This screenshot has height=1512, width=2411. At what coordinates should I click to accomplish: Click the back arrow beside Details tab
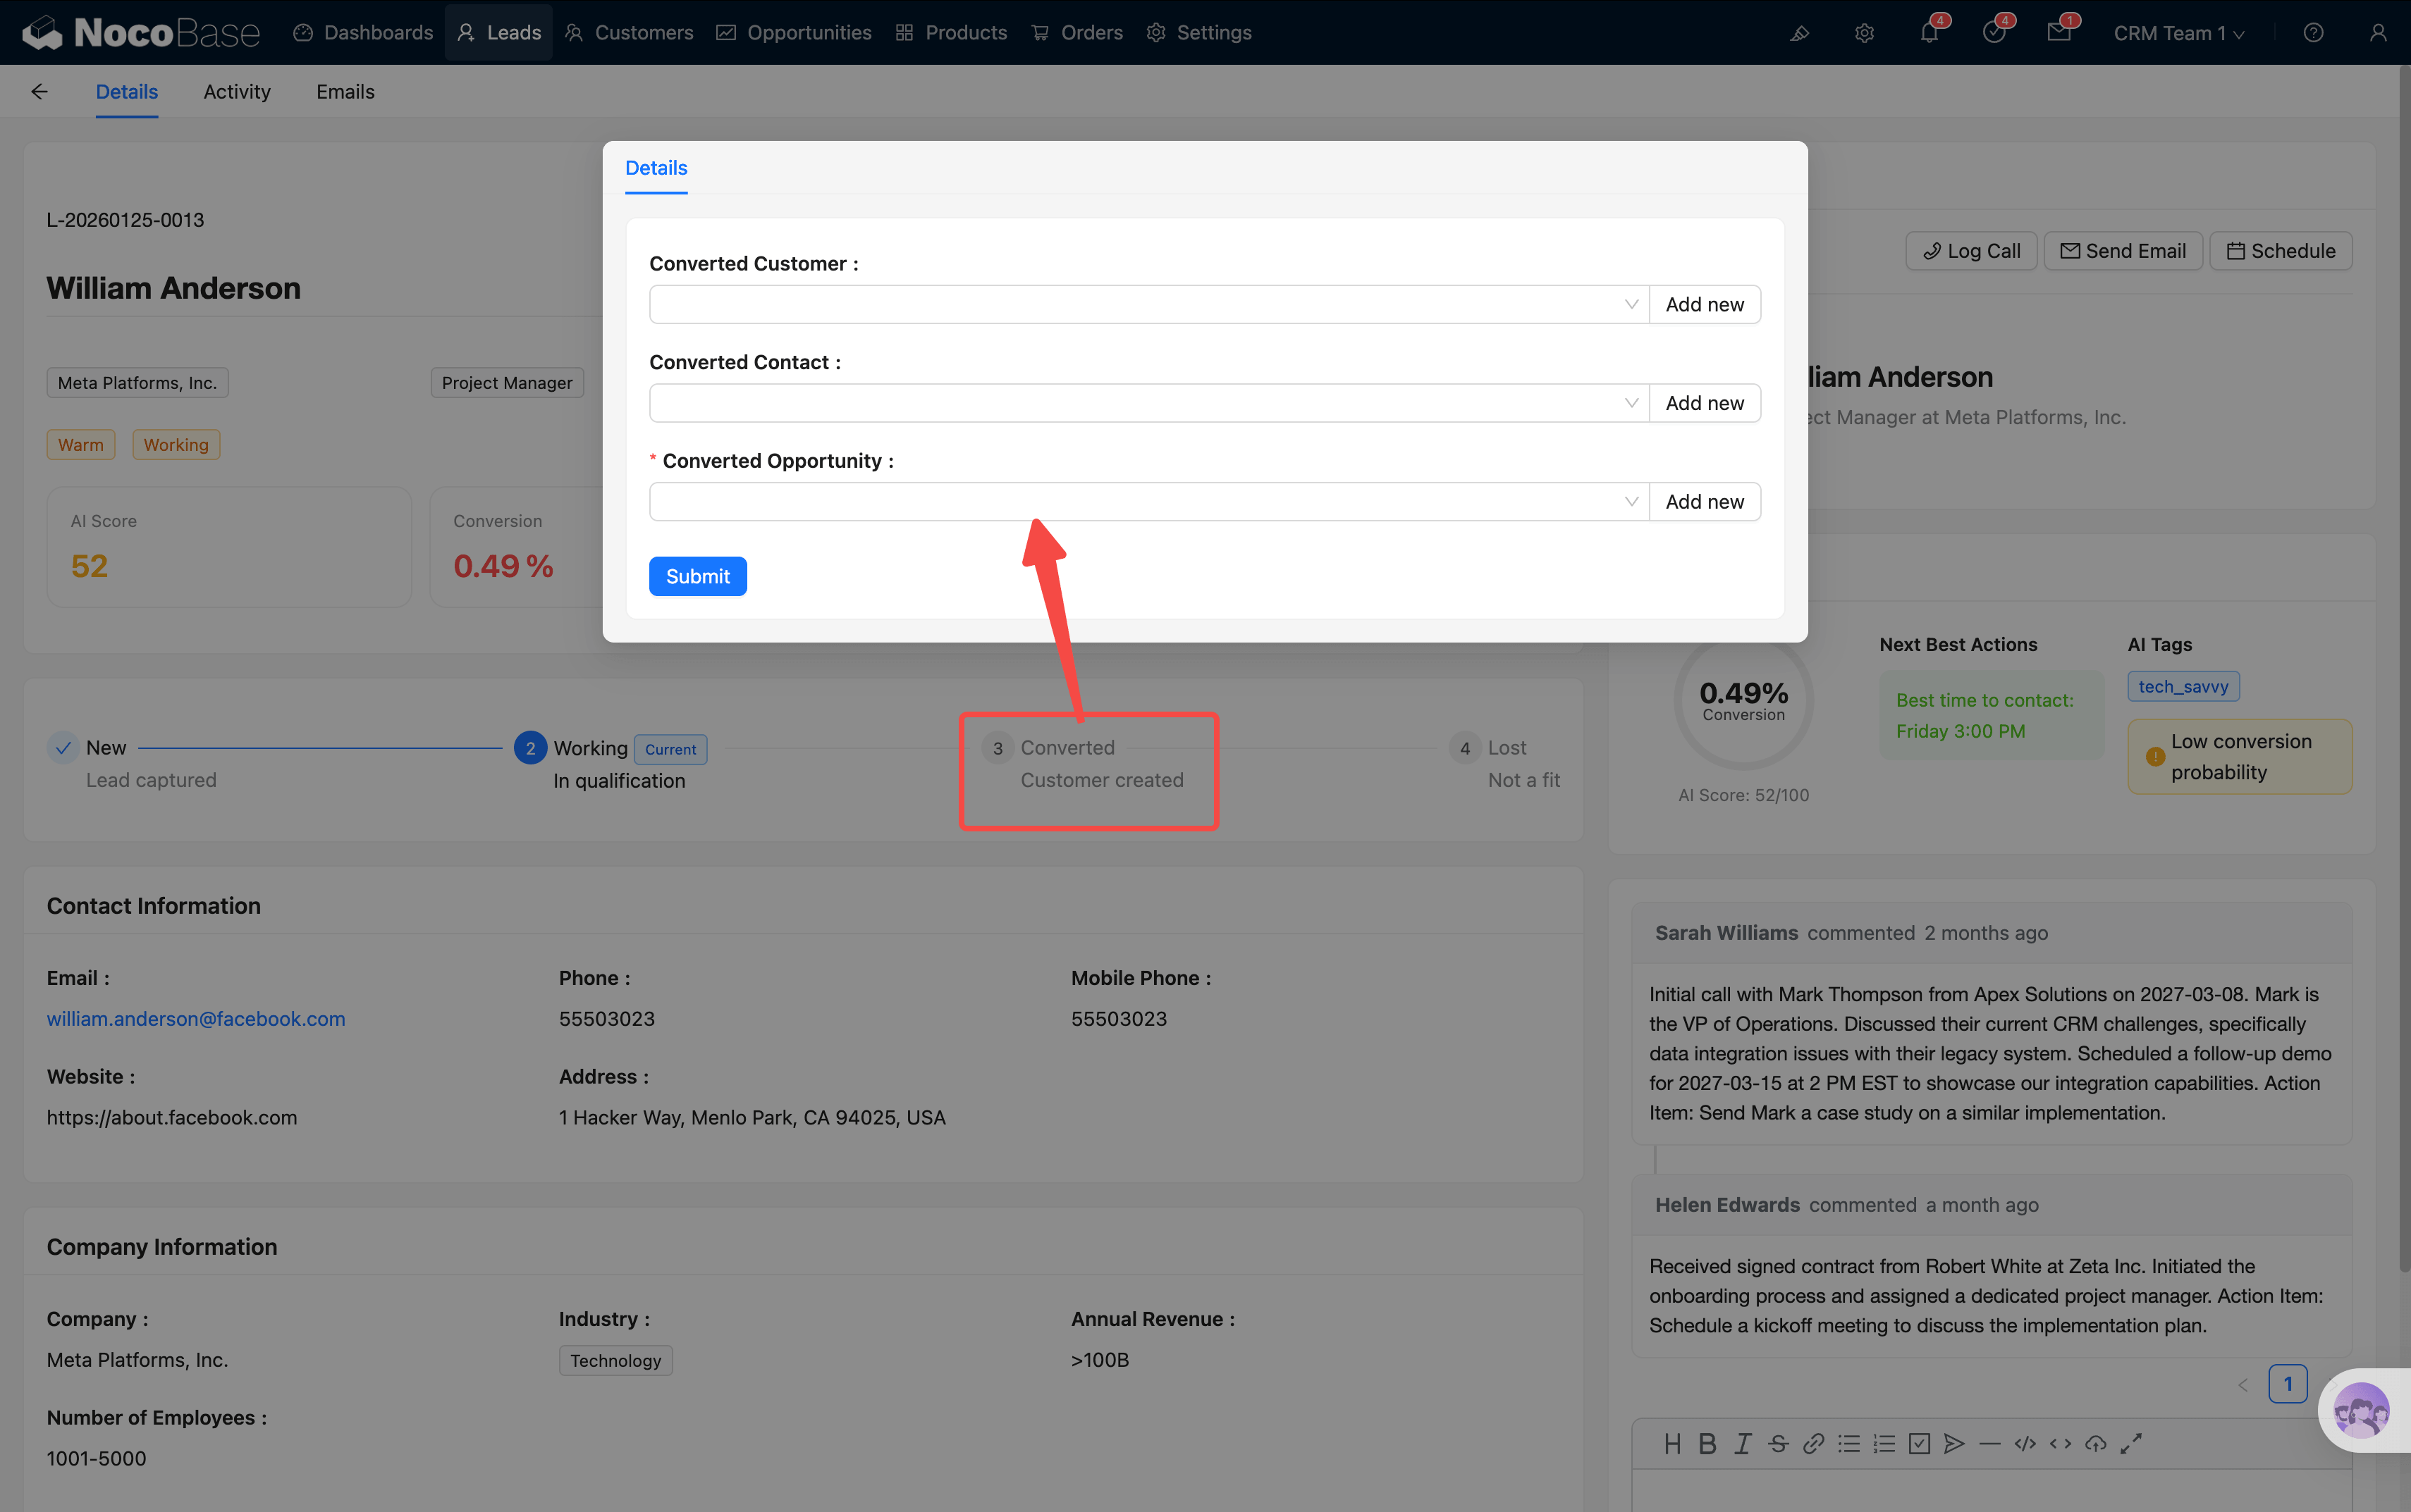tap(39, 92)
